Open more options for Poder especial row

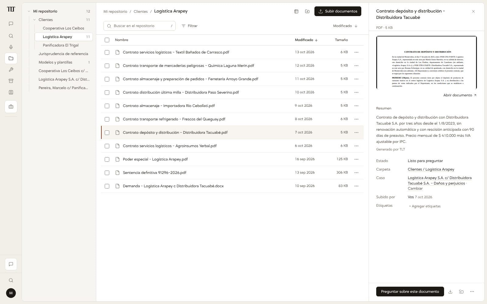(356, 159)
